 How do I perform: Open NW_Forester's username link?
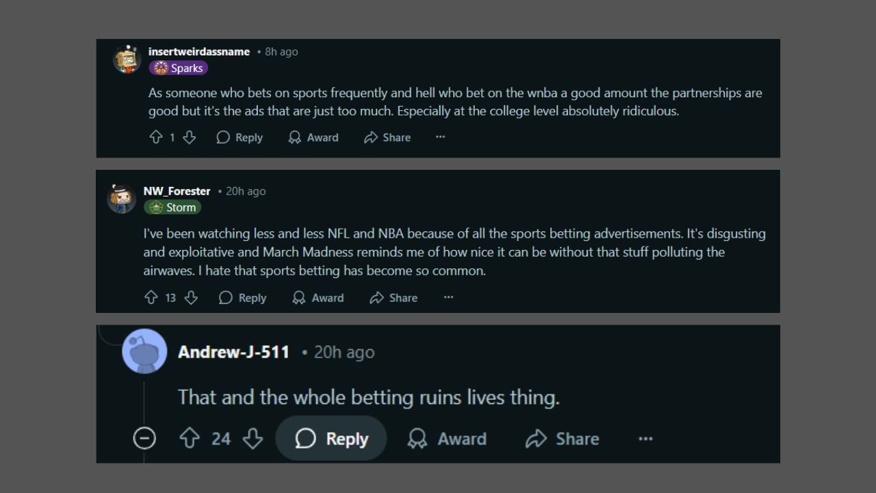click(x=177, y=191)
